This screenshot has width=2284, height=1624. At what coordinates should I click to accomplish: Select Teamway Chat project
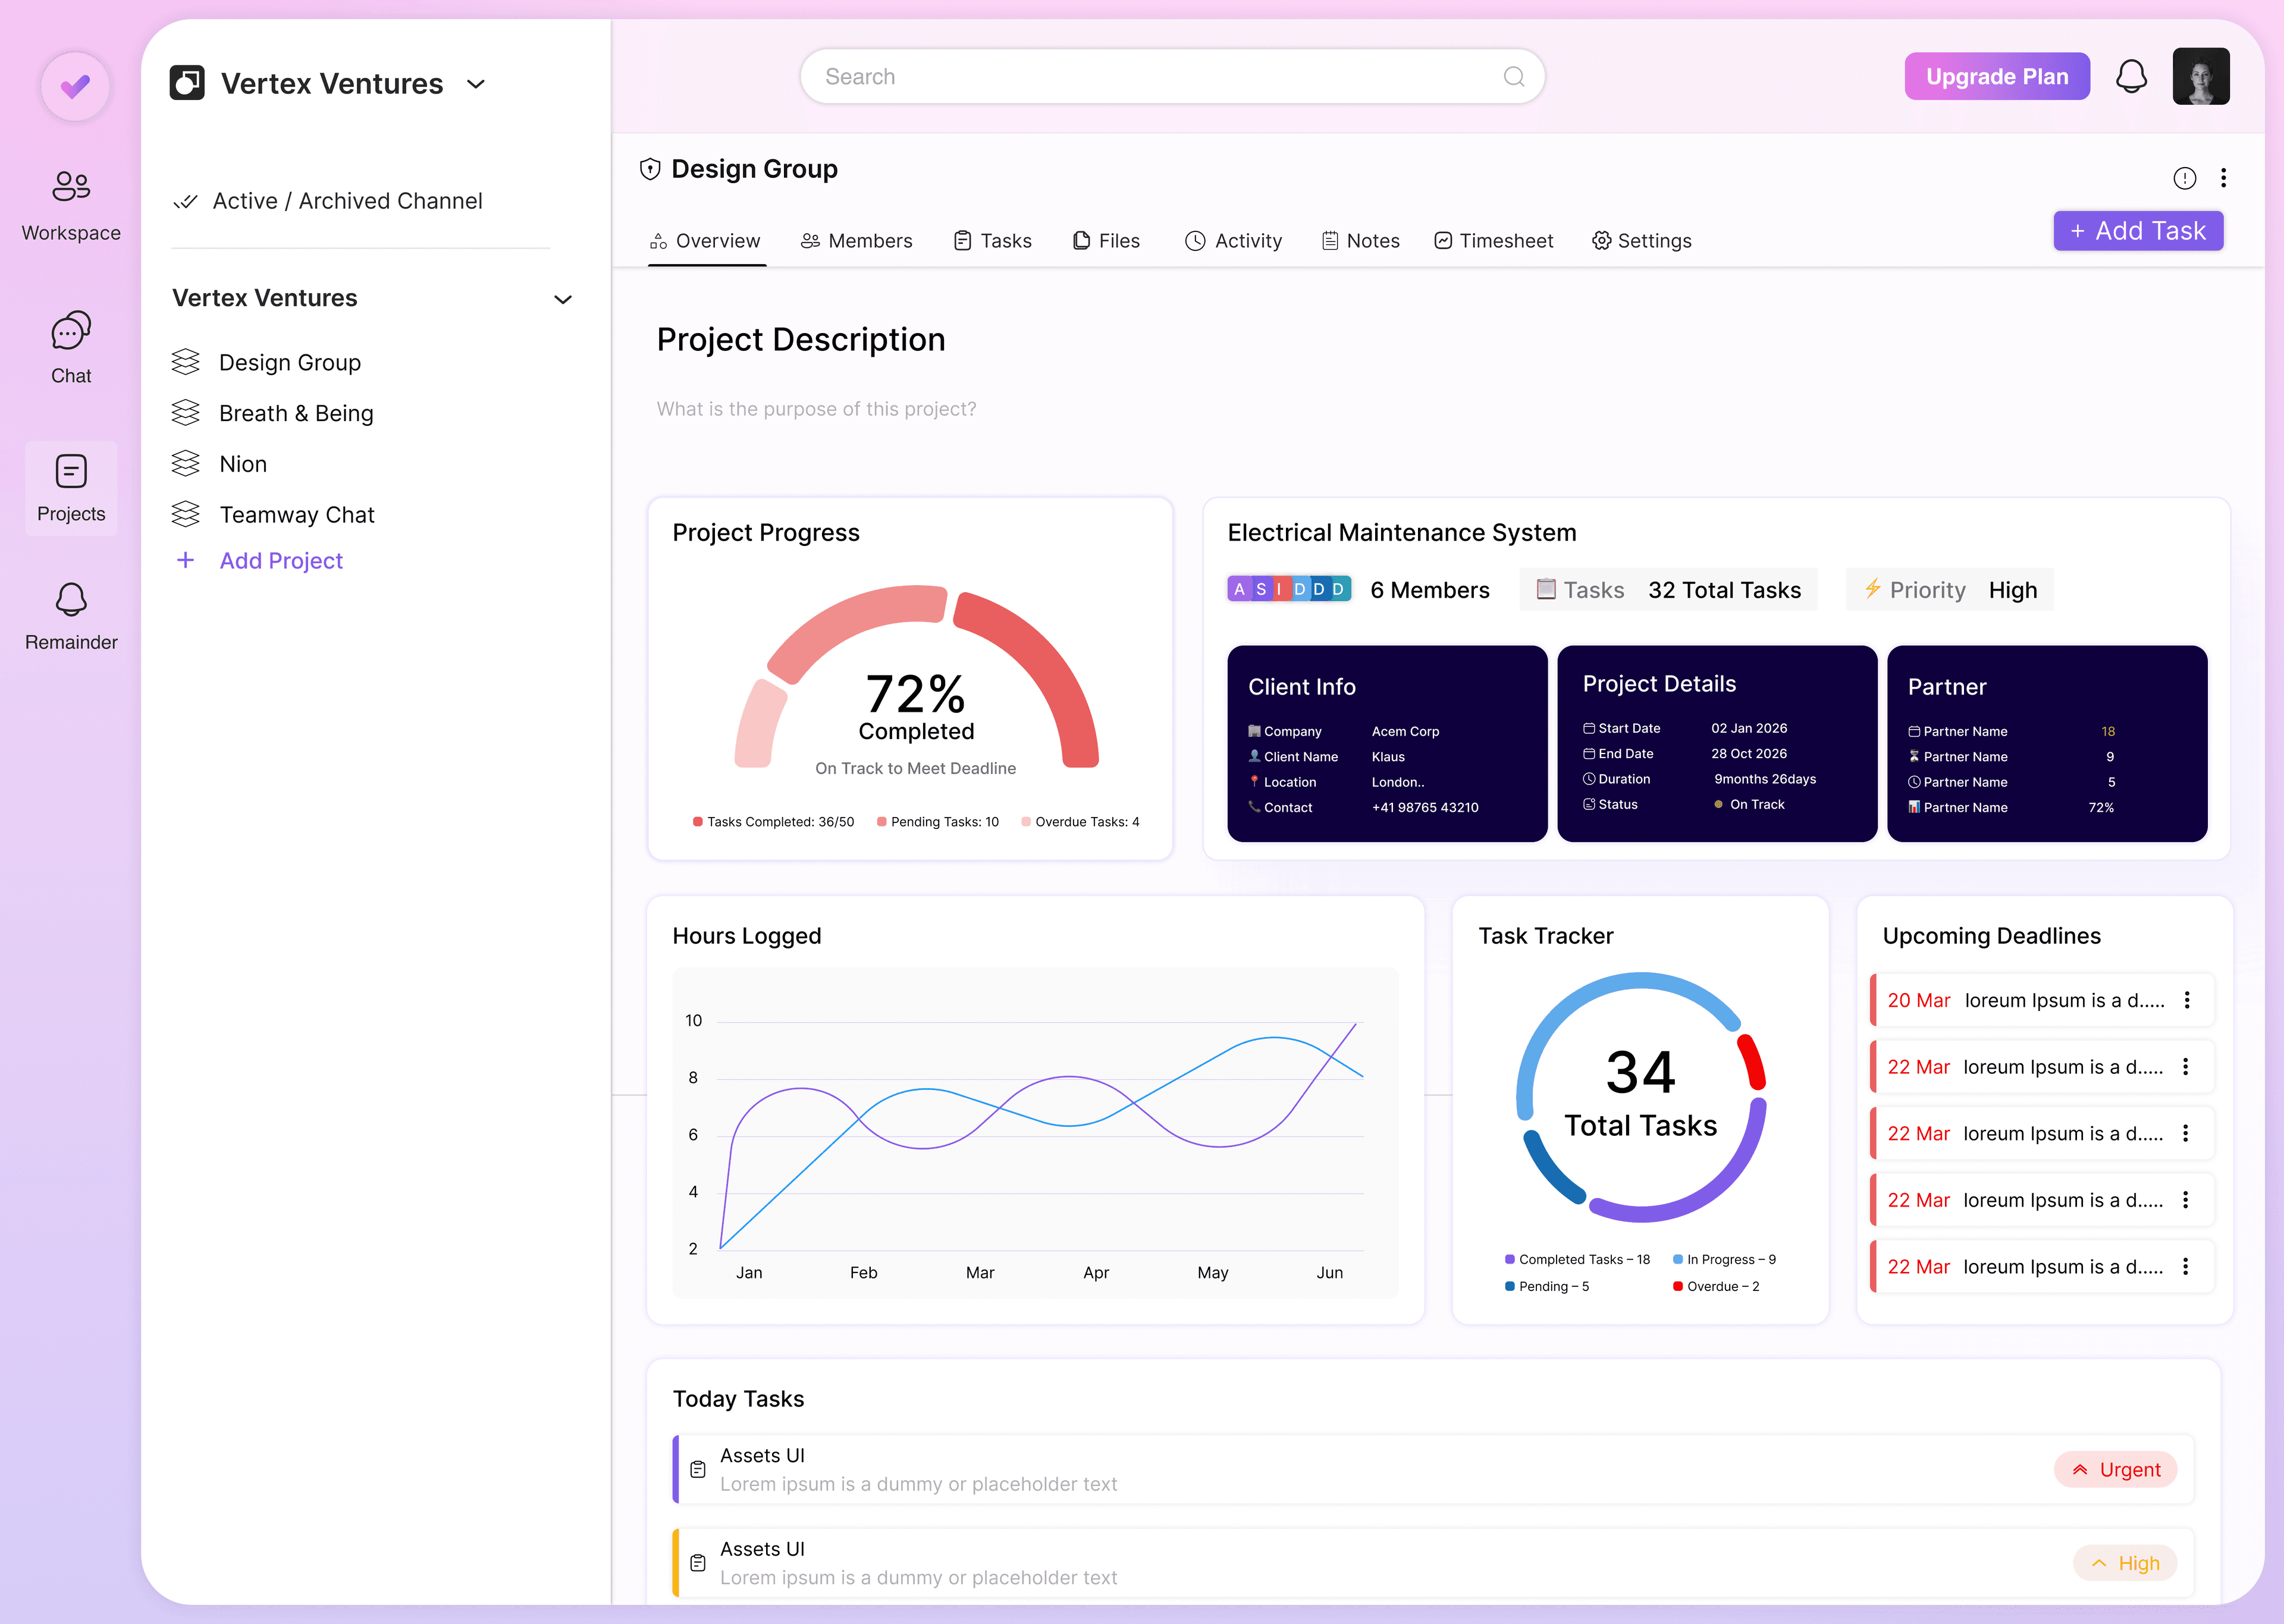point(297,515)
